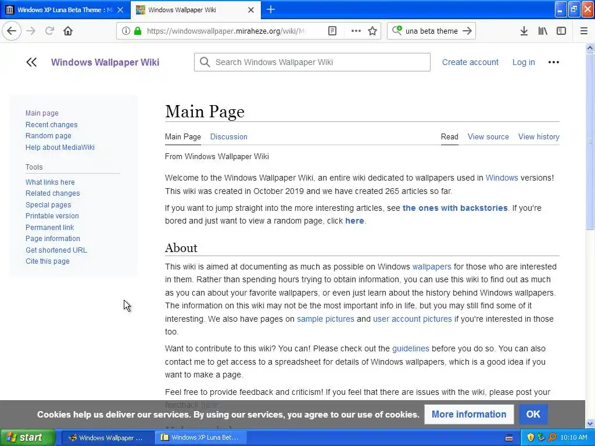
Task: Close the Windows Wallpaper Wiki tab
Action: point(251,10)
